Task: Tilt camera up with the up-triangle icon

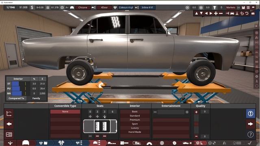Action: click(197, 13)
